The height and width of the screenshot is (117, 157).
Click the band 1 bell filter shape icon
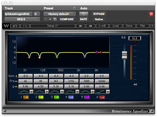[24, 92]
